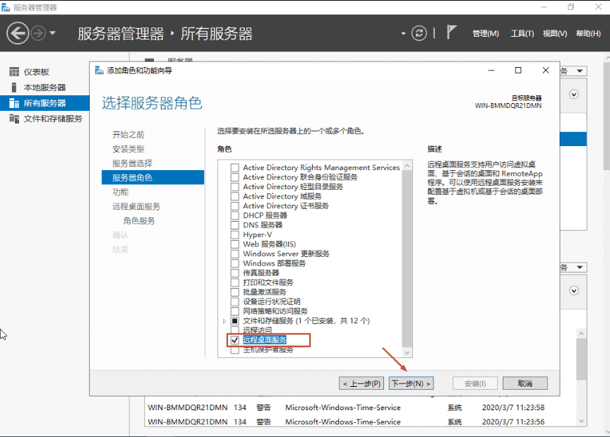
Task: Click the back arrow in Server Manager header
Action: 18,33
